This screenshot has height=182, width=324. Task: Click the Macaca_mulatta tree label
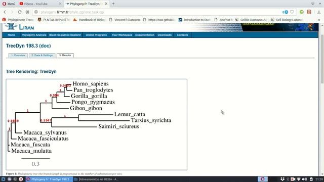click(x=31, y=151)
